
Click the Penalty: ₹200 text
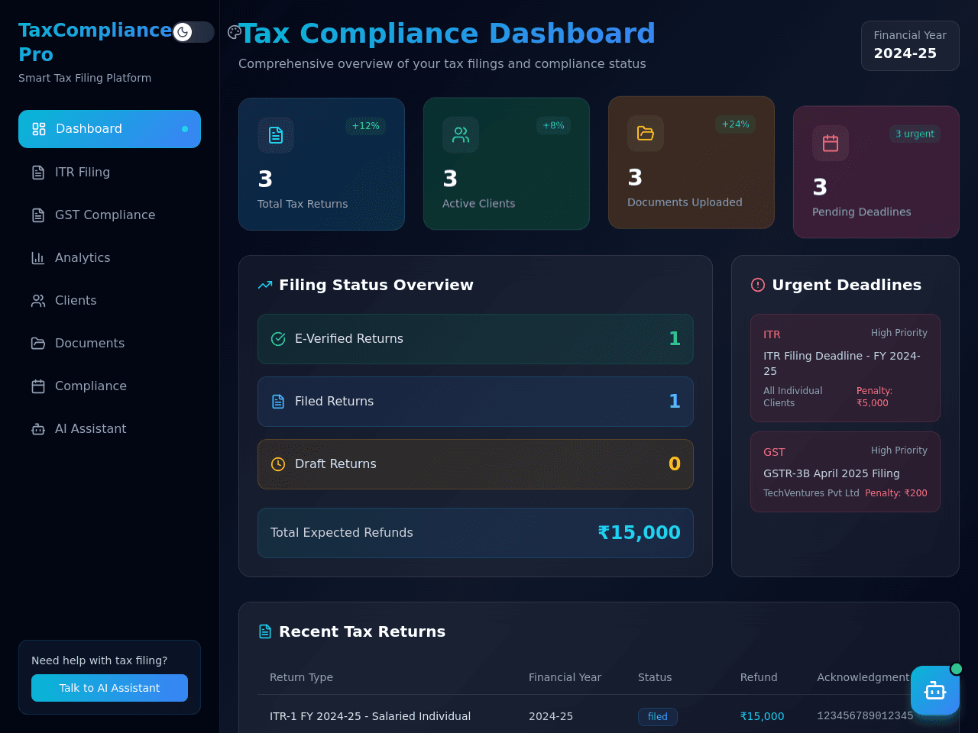(x=896, y=493)
